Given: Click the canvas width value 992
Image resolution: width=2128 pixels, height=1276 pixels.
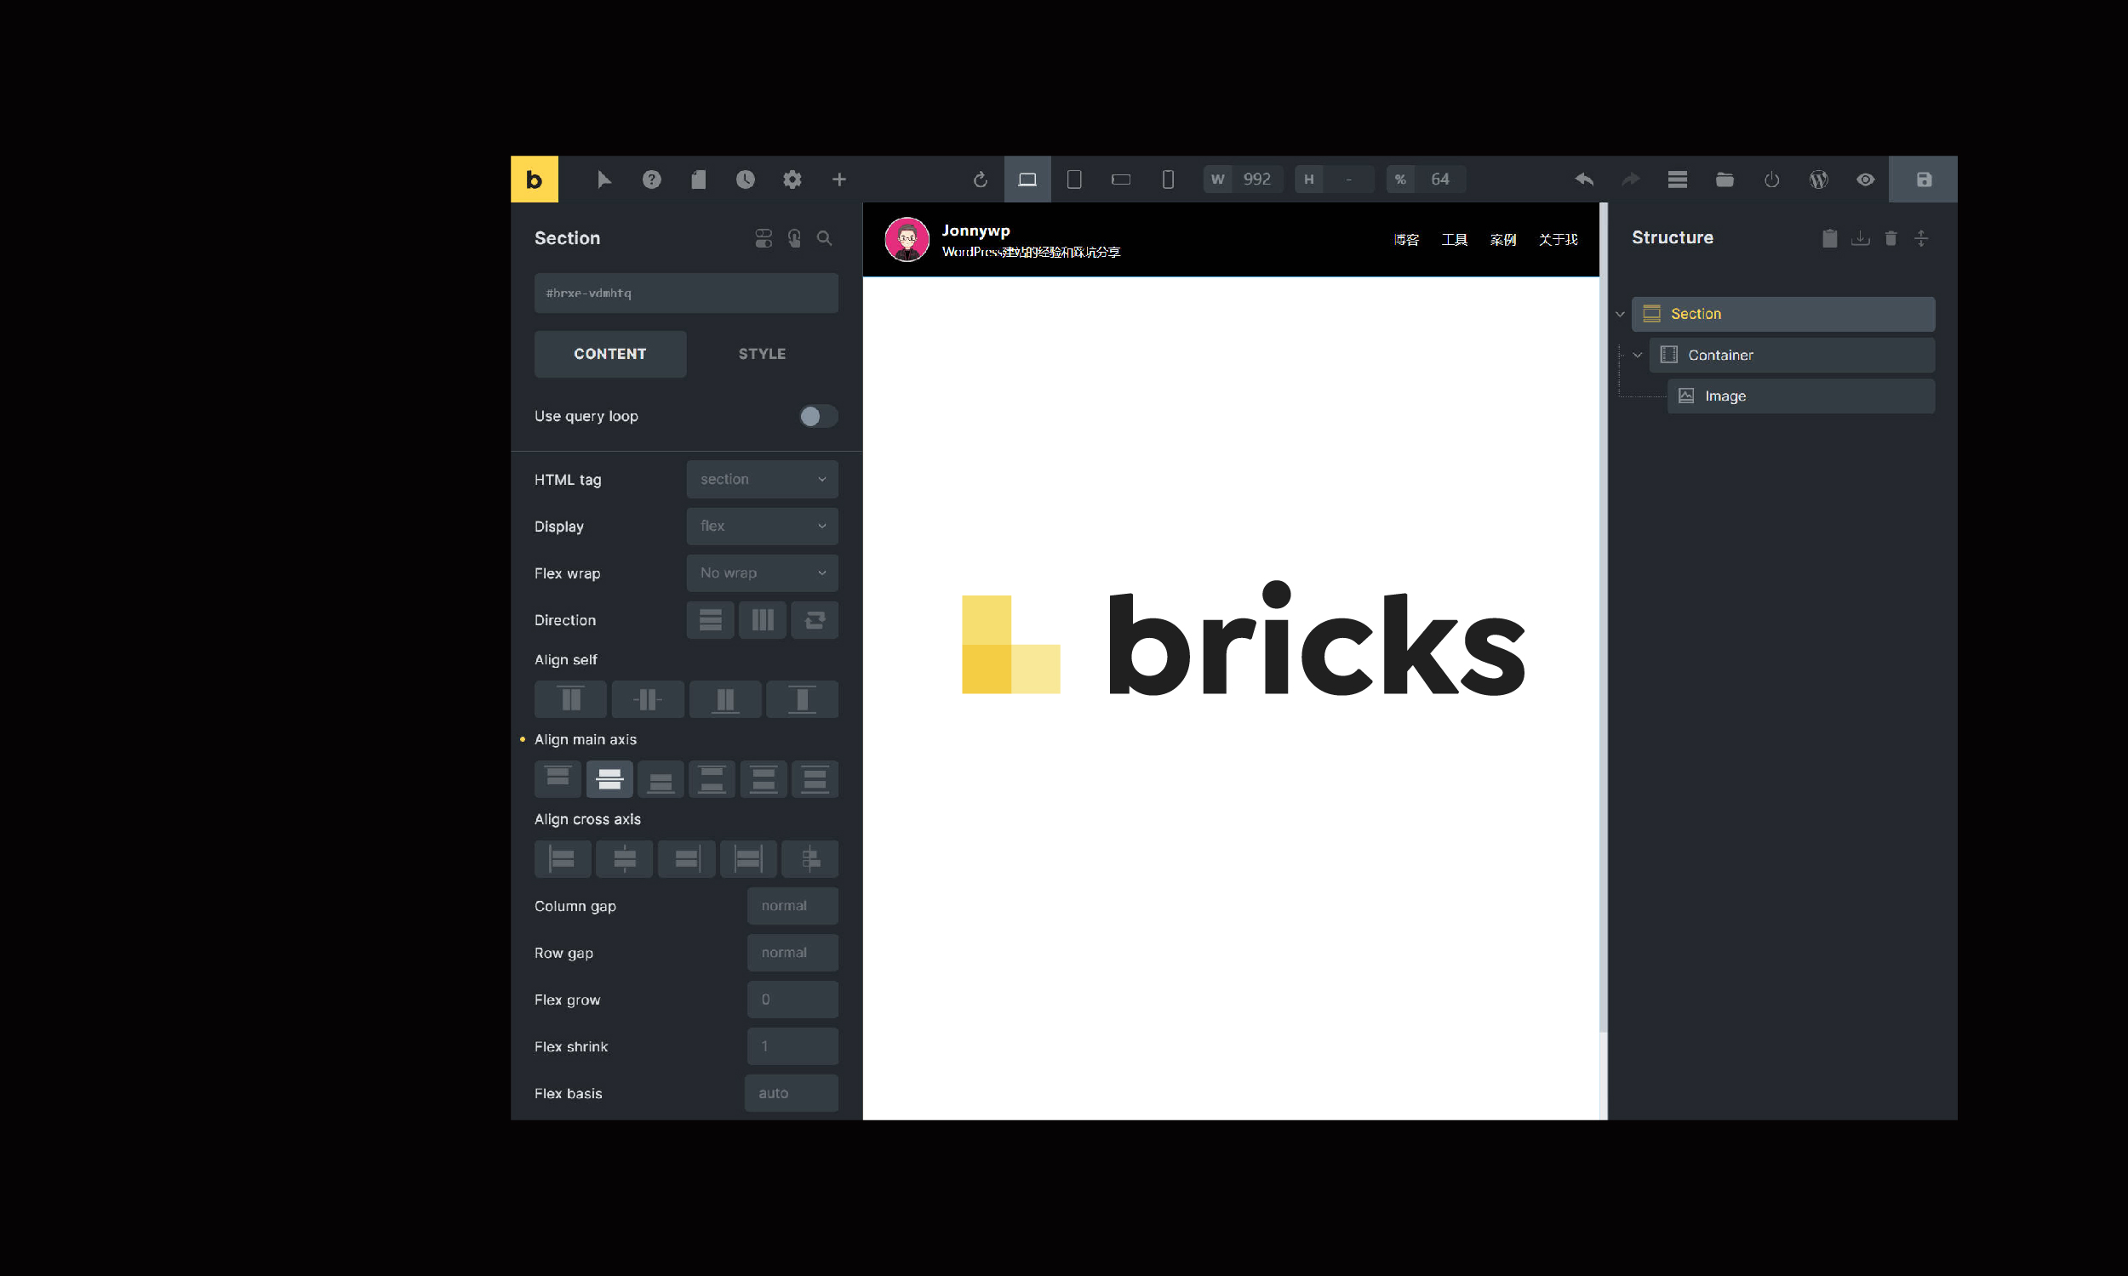Looking at the screenshot, I should [x=1256, y=179].
